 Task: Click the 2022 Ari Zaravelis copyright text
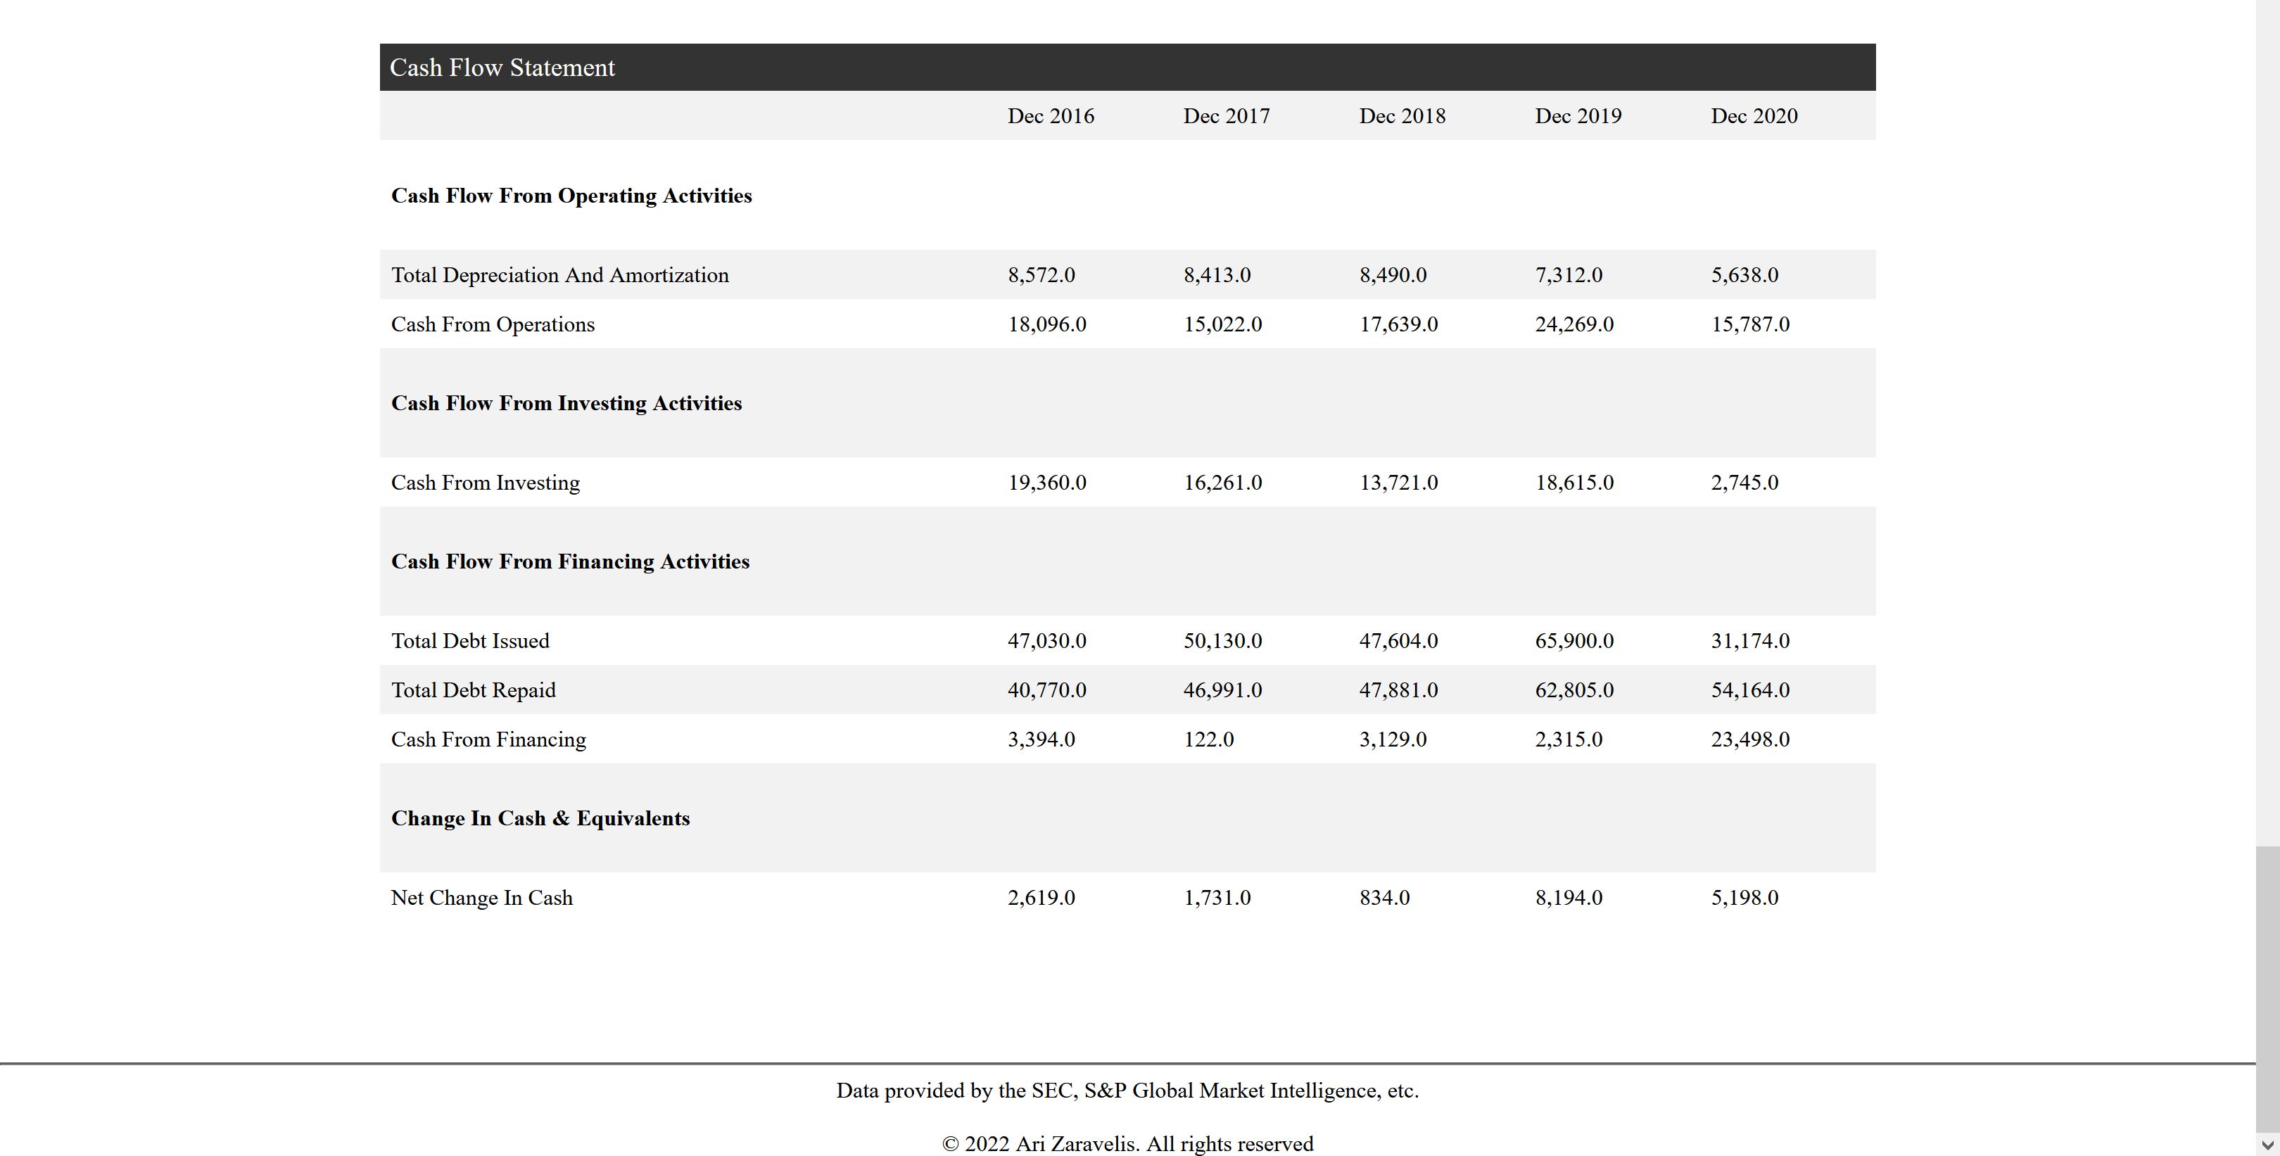pyautogui.click(x=1127, y=1143)
